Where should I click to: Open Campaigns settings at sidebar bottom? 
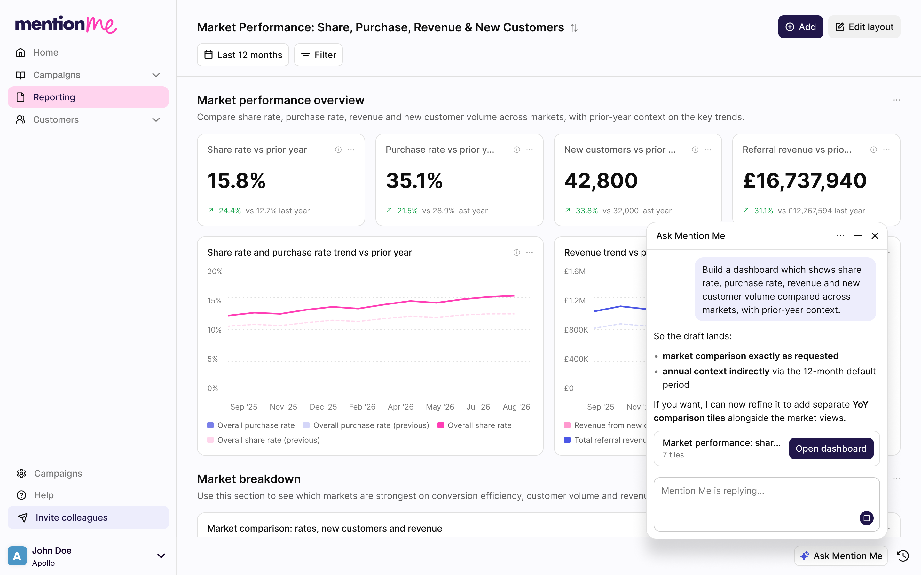pos(88,473)
